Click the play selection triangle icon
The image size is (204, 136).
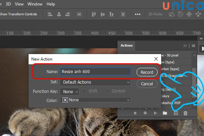click(x=155, y=113)
